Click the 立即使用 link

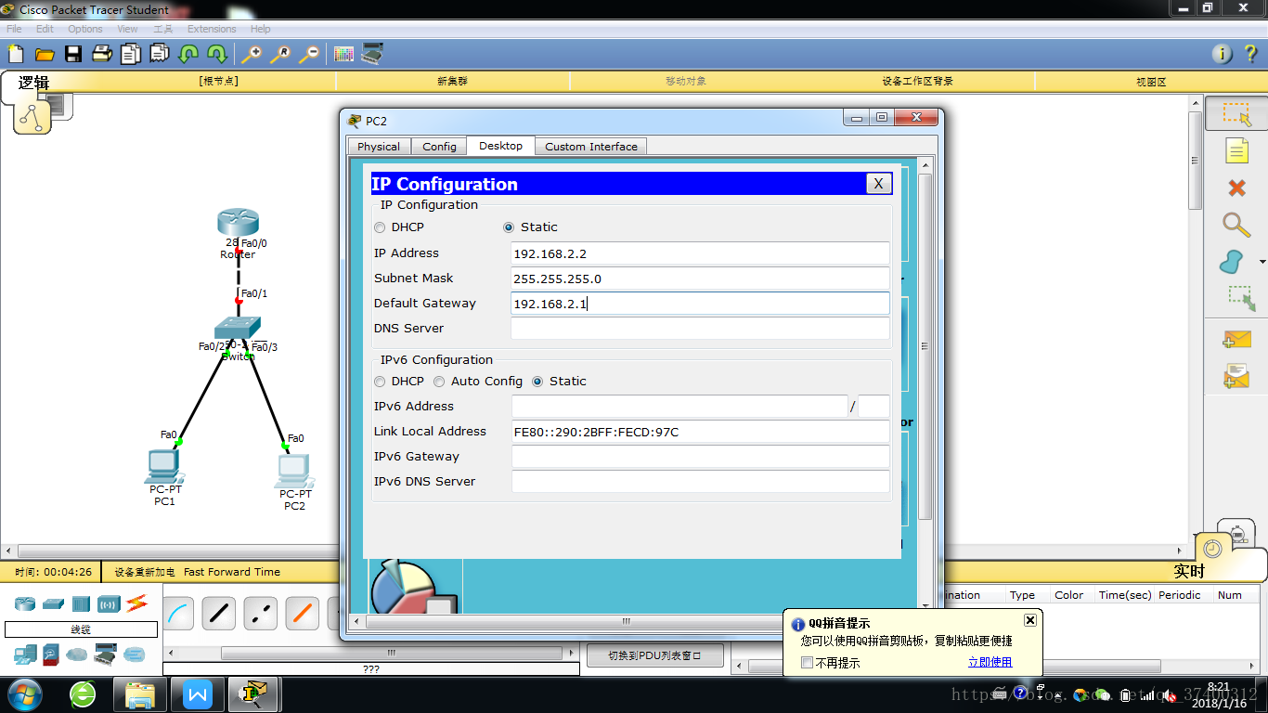click(990, 662)
